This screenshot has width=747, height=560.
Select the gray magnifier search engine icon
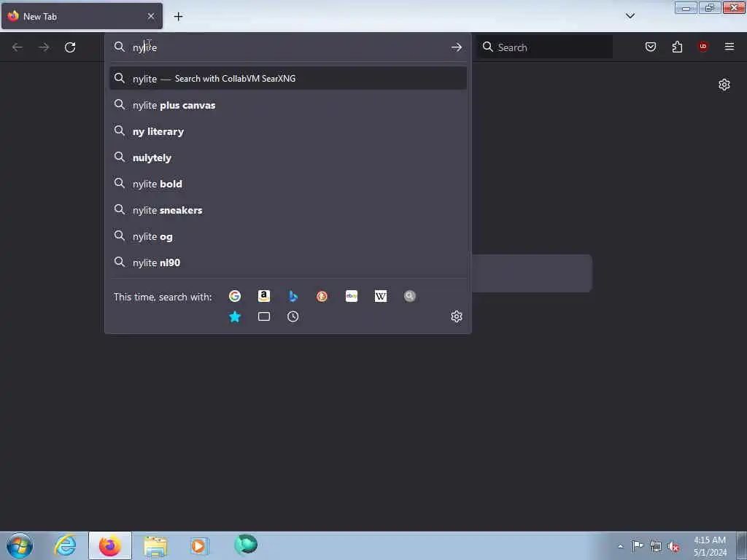coord(410,296)
